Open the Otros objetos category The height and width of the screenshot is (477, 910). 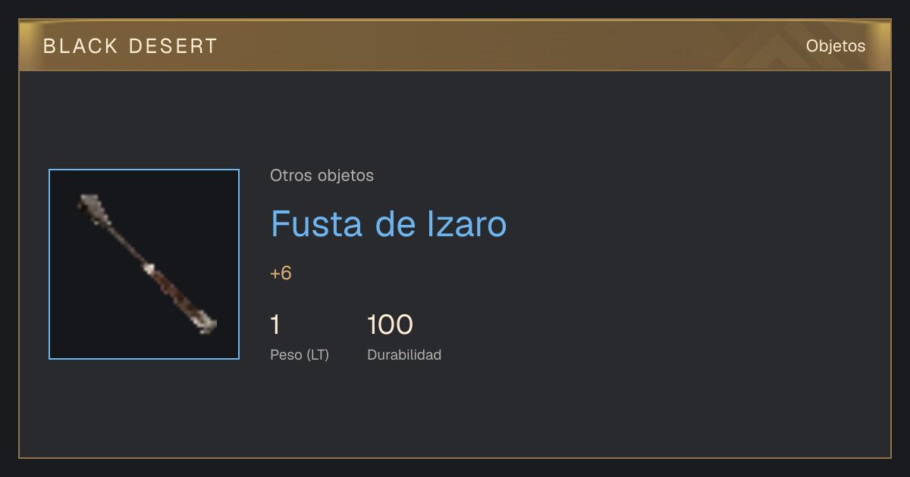click(x=322, y=176)
